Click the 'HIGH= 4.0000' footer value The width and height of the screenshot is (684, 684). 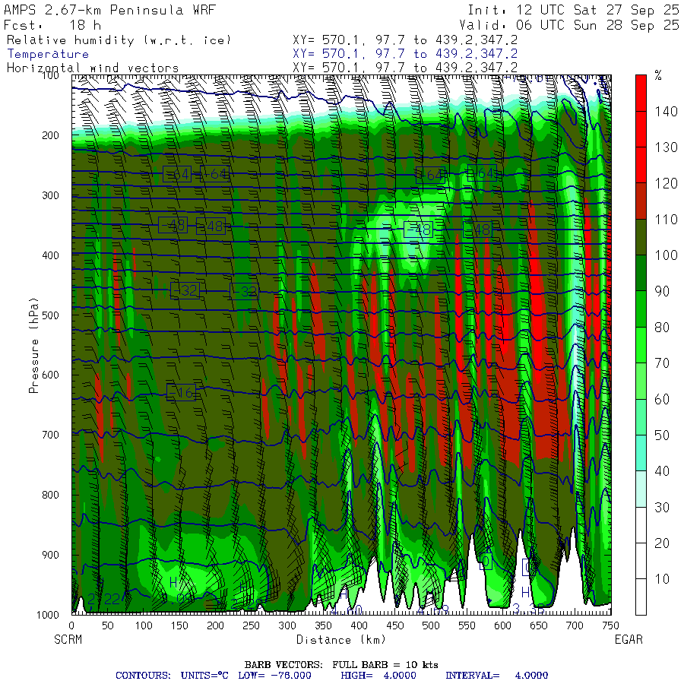click(x=378, y=676)
